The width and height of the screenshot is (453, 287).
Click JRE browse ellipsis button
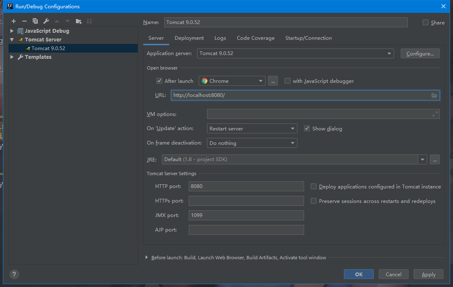[435, 159]
